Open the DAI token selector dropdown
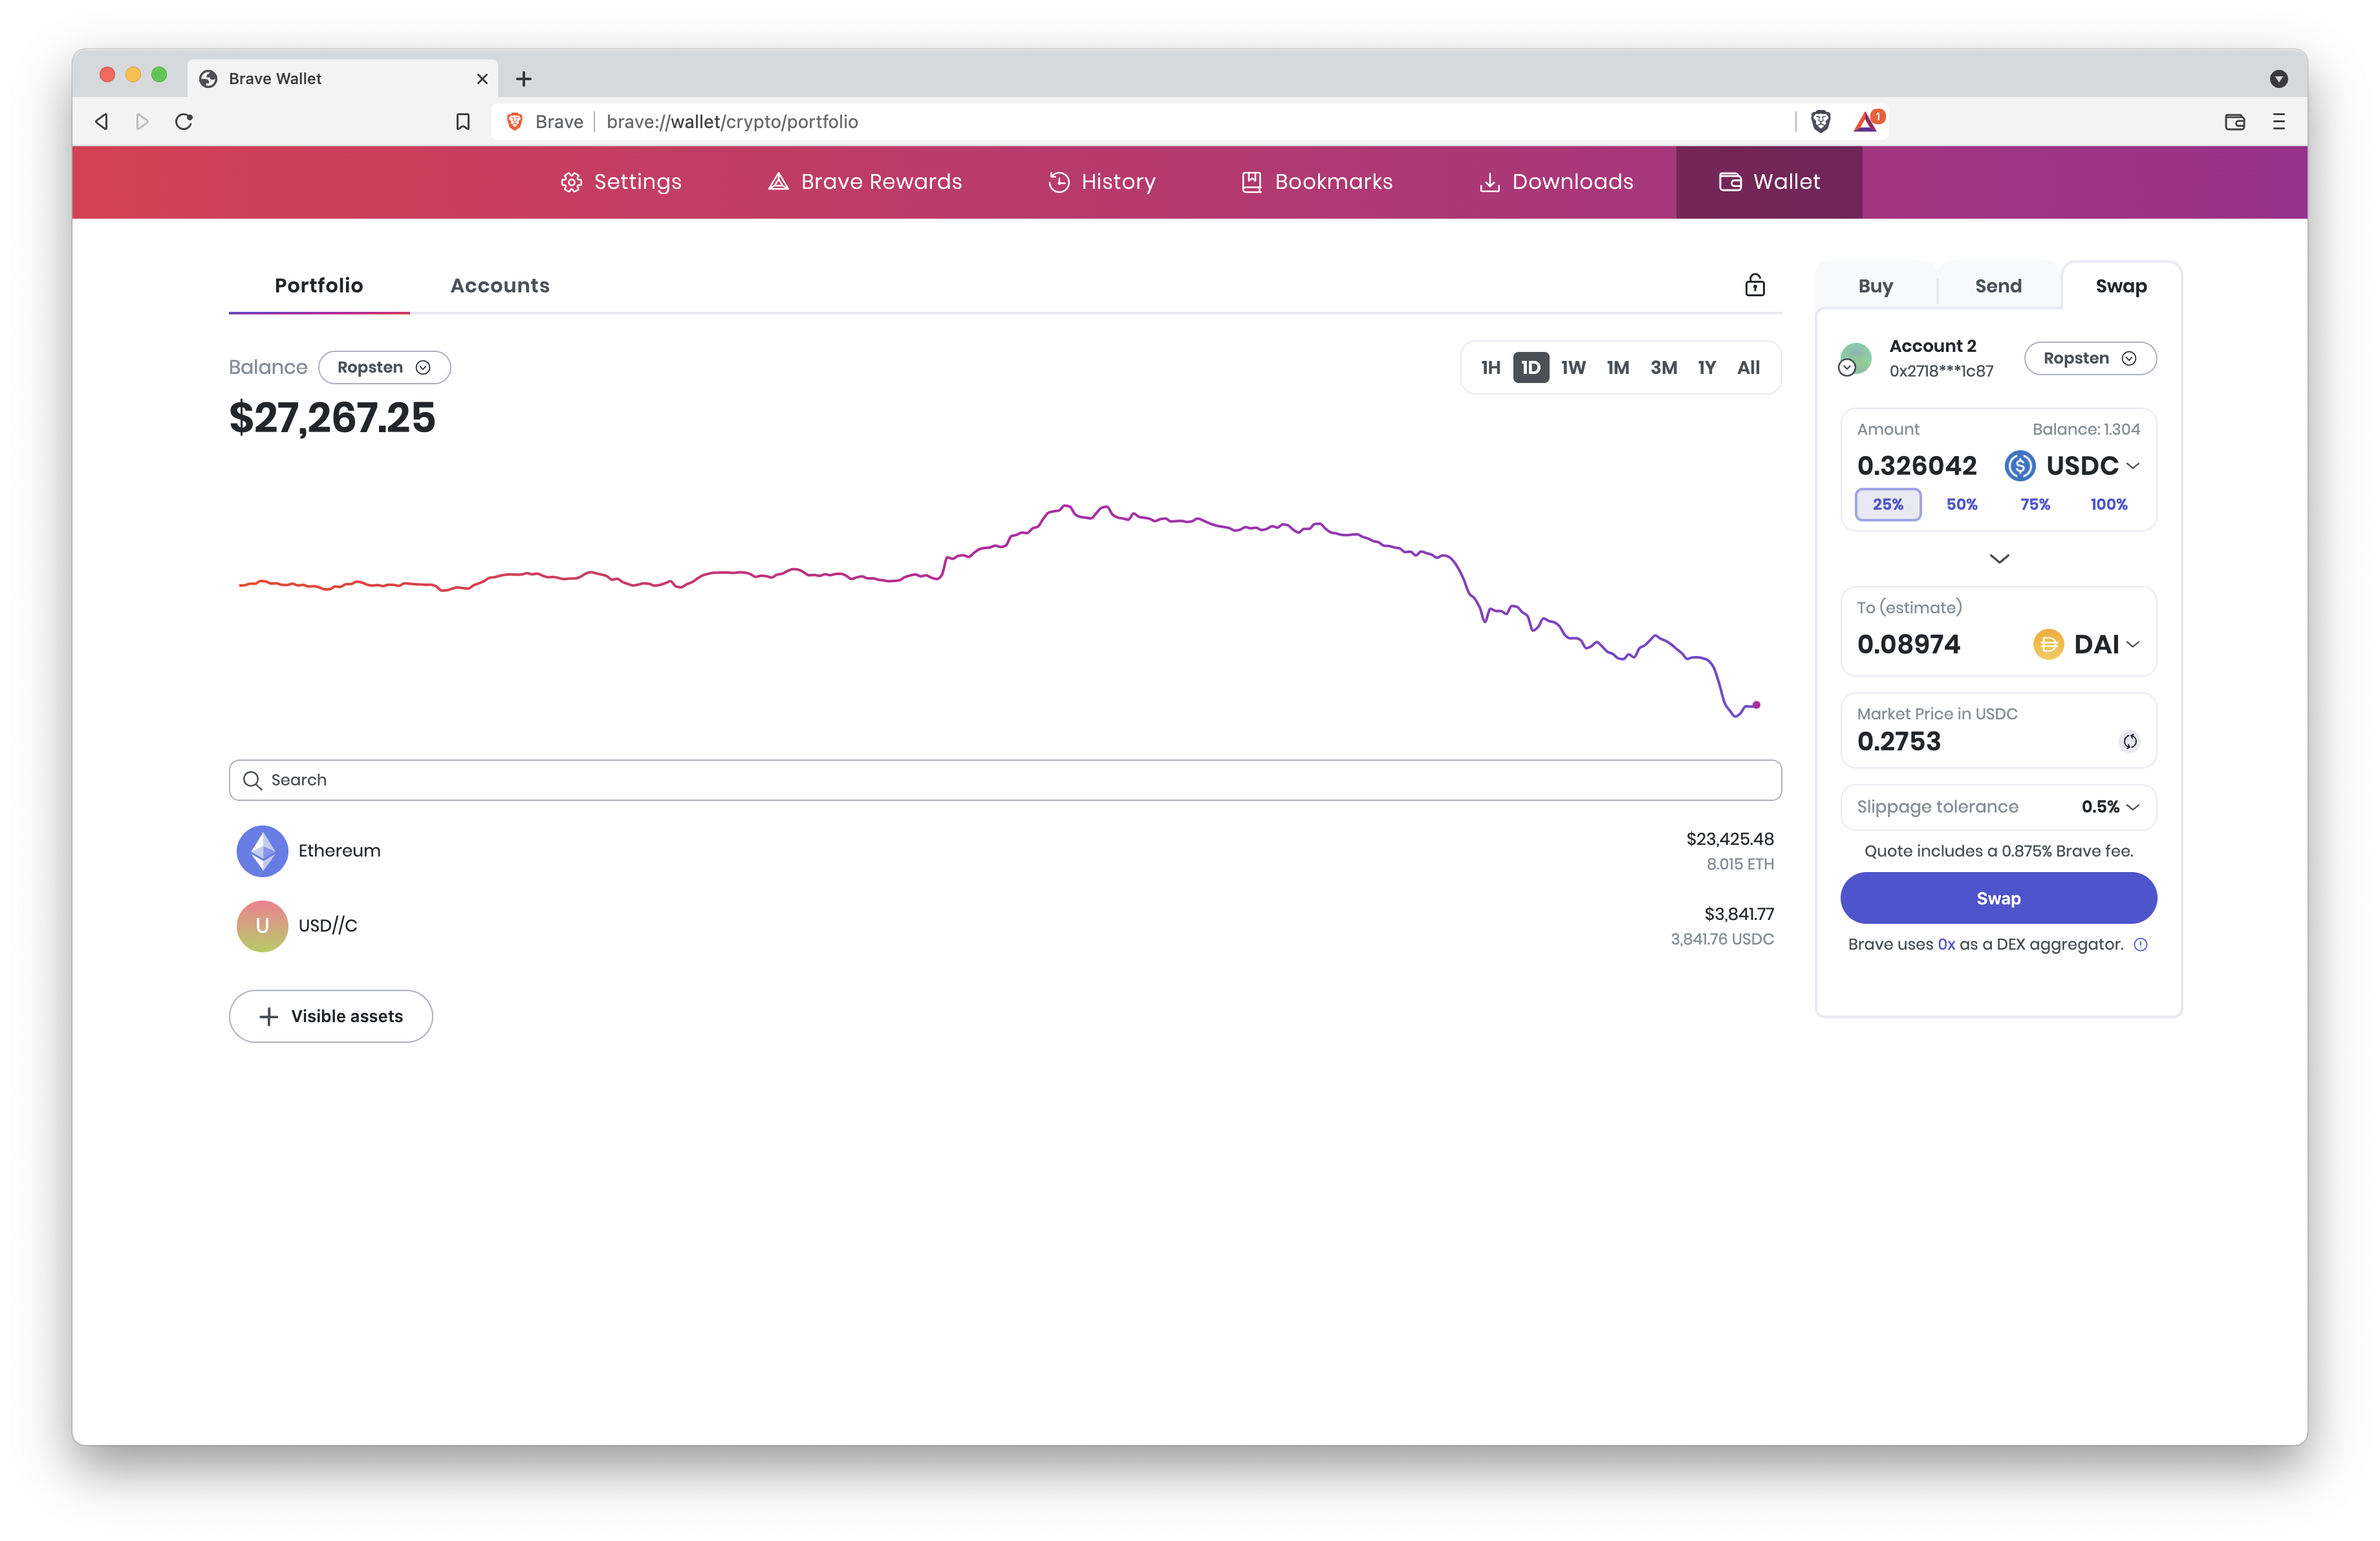The width and height of the screenshot is (2380, 1541). coord(2087,644)
